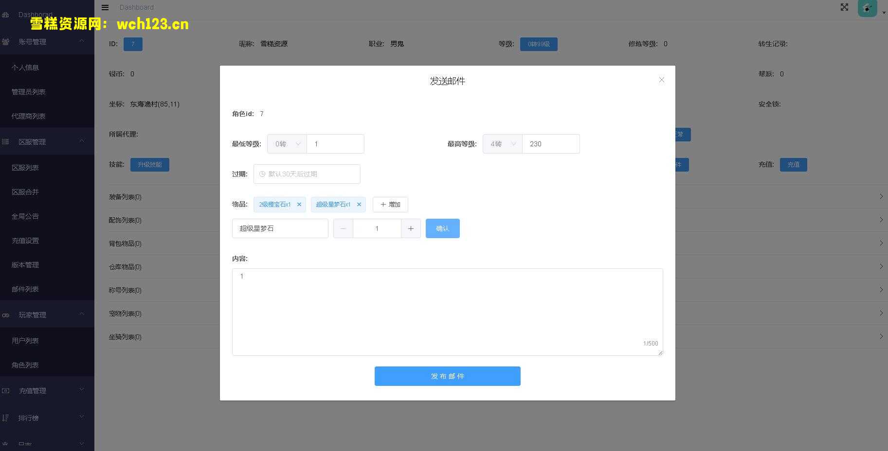Enter fullscreen with top-right expand icon
This screenshot has width=888, height=451.
(x=844, y=7)
